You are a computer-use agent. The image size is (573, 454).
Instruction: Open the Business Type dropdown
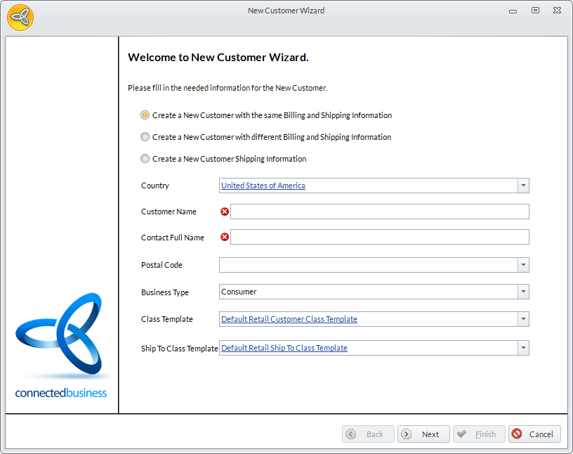point(523,292)
